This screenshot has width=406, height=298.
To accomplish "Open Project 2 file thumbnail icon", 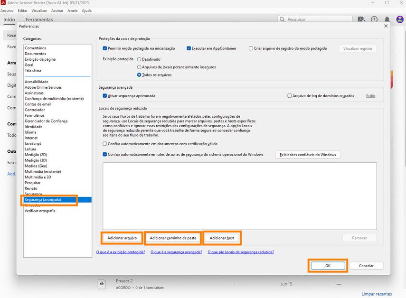I will 102,284.
